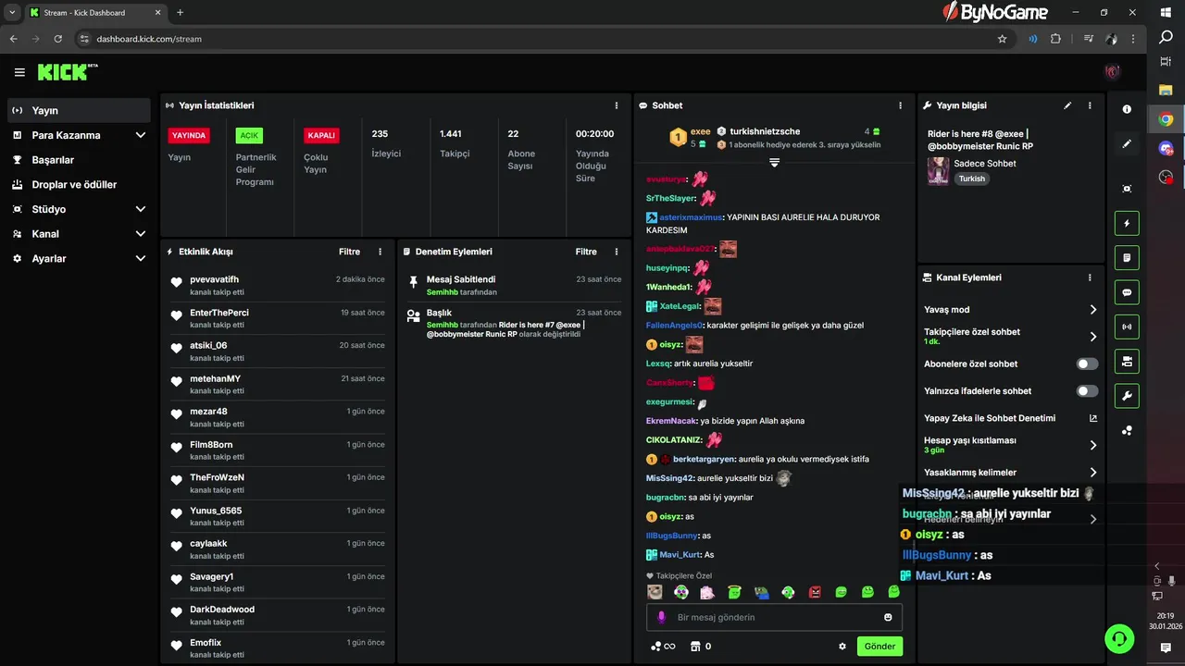Open Takipçilere özel sohbet options arrow
Image resolution: width=1185 pixels, height=666 pixels.
coord(1093,337)
